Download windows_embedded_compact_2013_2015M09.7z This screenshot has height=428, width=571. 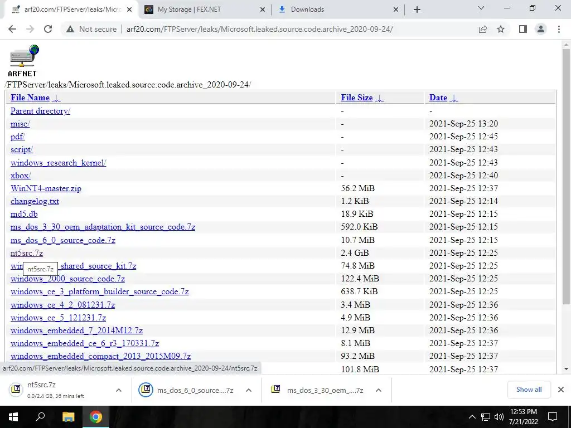click(100, 356)
